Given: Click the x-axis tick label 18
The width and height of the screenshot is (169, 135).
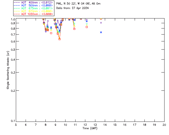Looking at the screenshot, I should (x=144, y=125).
